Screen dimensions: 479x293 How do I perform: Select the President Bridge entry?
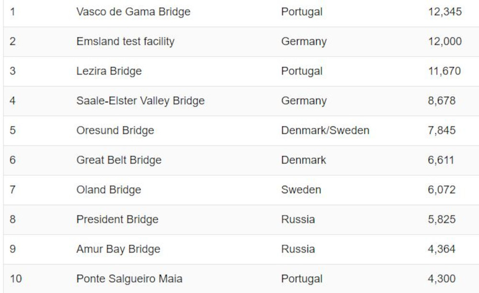click(117, 220)
